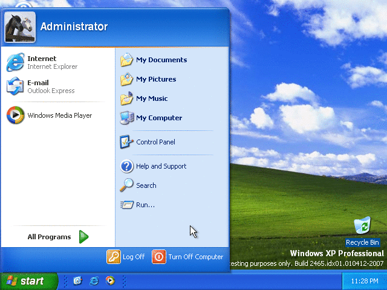This screenshot has height=290, width=387.
Task: Click the My Music label
Action: 152,98
